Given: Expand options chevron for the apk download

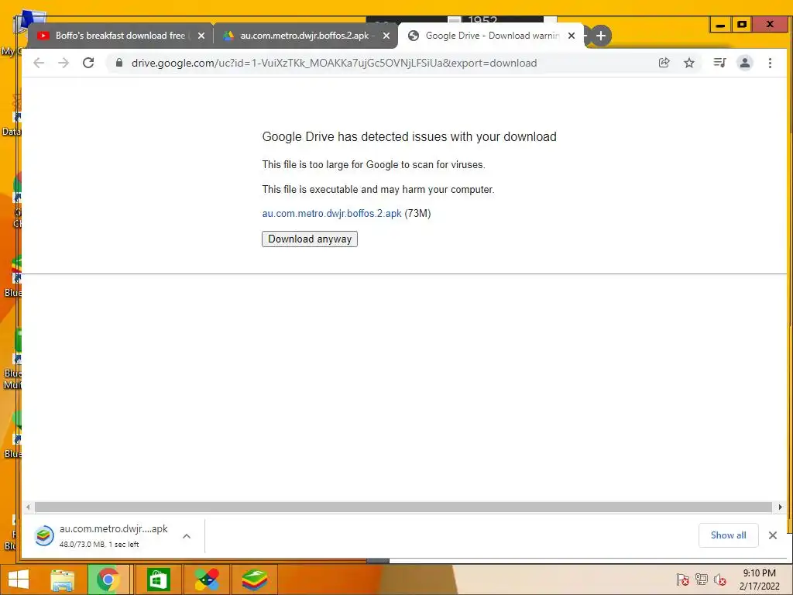Looking at the screenshot, I should (x=187, y=536).
